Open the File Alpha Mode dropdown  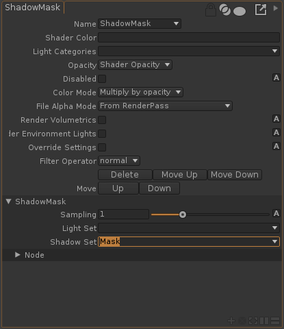click(x=165, y=106)
